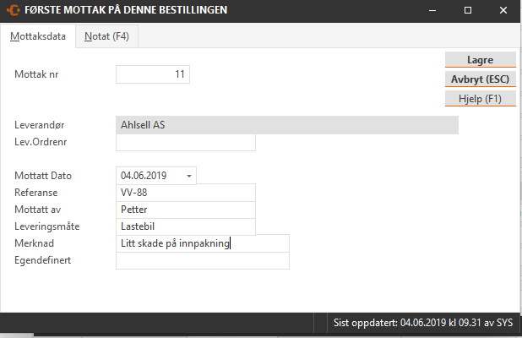Focus the Mottak nr field

(153, 74)
